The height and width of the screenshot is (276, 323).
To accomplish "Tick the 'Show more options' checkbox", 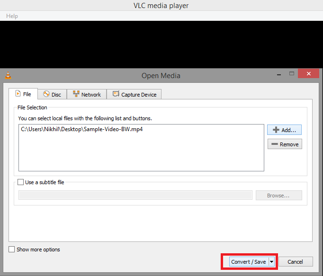I will 12,249.
